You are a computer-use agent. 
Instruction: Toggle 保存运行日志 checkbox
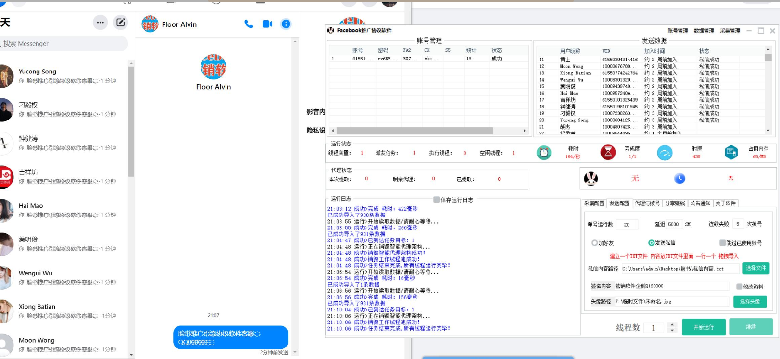tap(436, 200)
